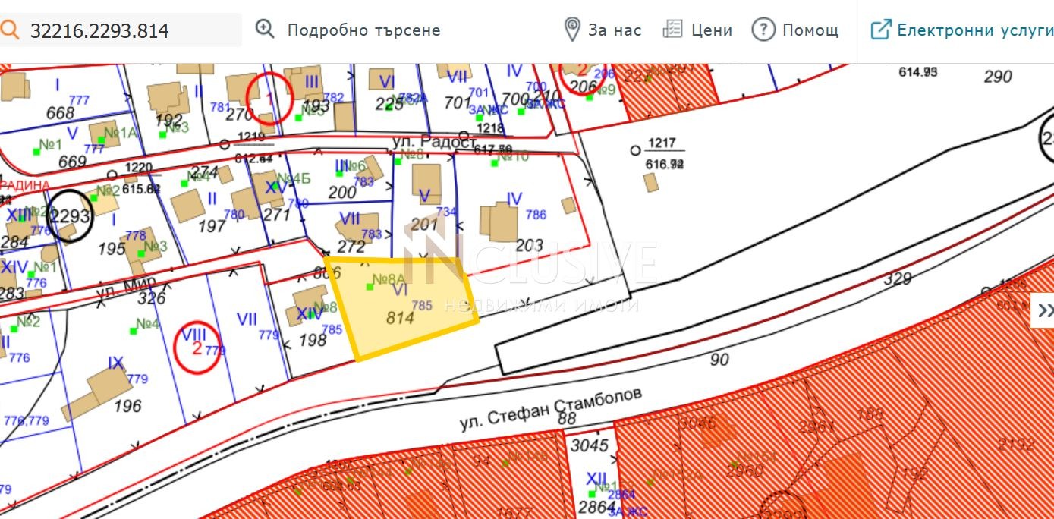Open the Цени menu item
Viewport: 1054px width, 519px height.
pos(712,30)
